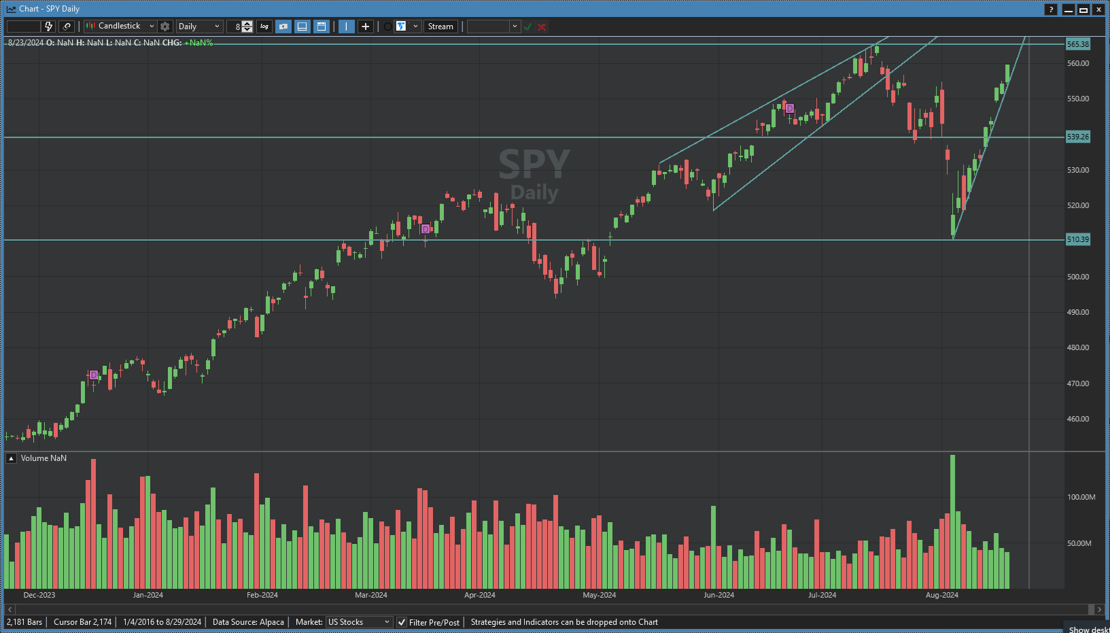
Task: Collapse the Volume pane triangle
Action: 11,458
